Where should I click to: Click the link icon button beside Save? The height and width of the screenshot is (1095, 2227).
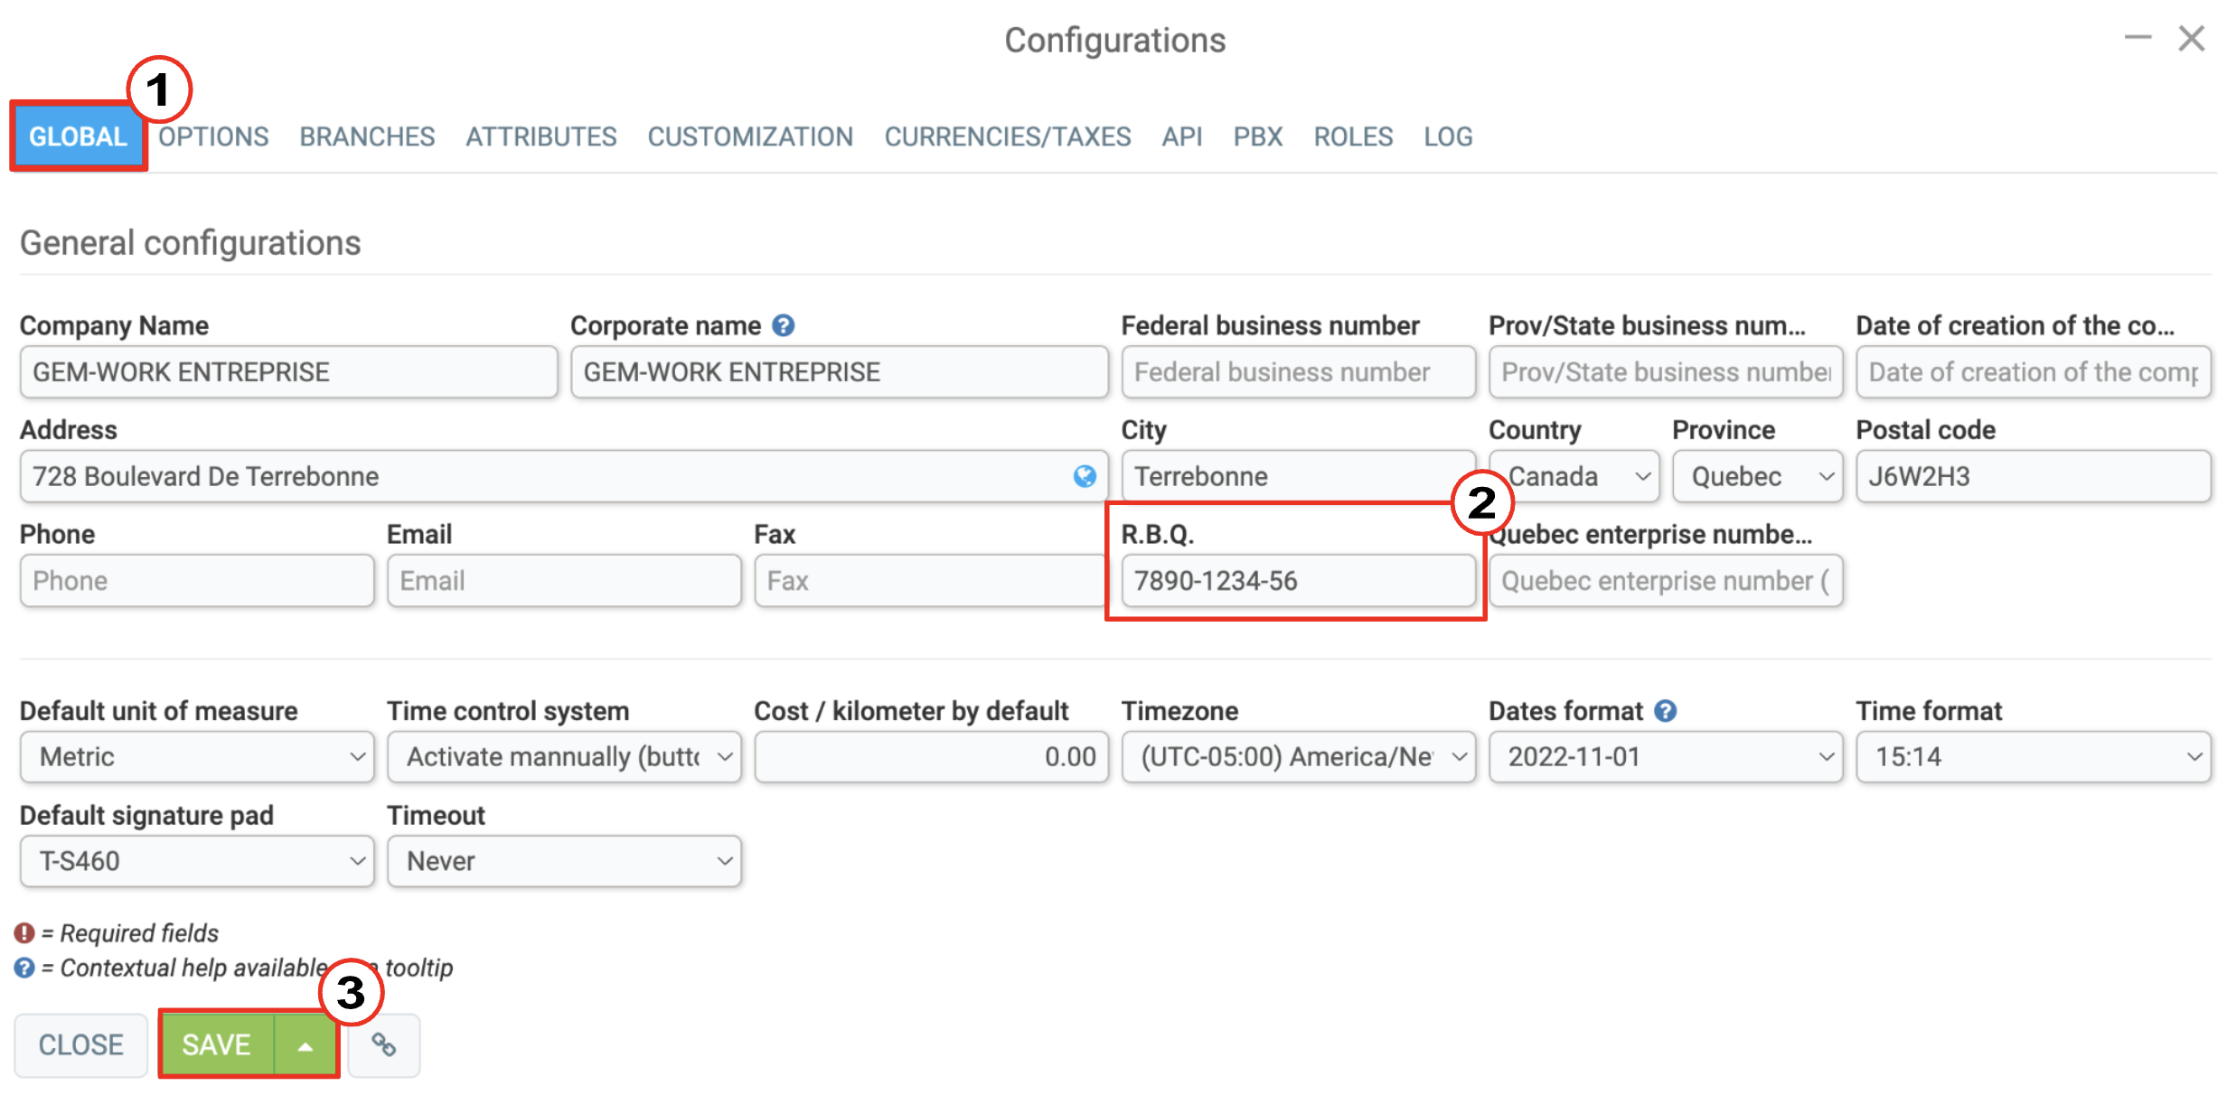click(x=384, y=1045)
